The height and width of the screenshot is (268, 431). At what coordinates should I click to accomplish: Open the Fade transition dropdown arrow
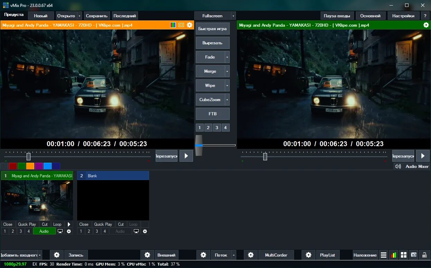[x=227, y=57]
